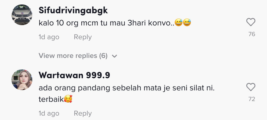The width and height of the screenshot is (267, 120).
Task: Click the 72 likes count
Action: (252, 99)
